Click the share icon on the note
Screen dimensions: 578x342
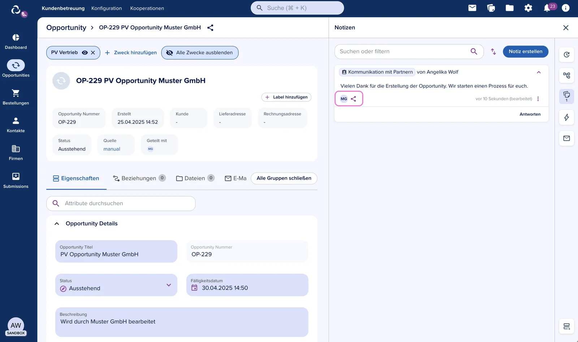coord(354,99)
